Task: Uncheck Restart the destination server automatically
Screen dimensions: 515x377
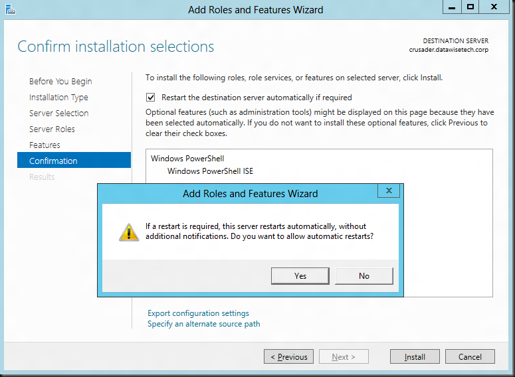Action: [x=150, y=98]
